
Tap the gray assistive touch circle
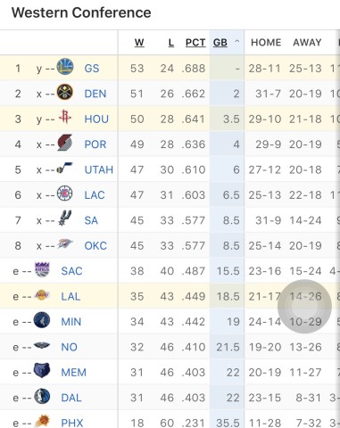click(304, 307)
